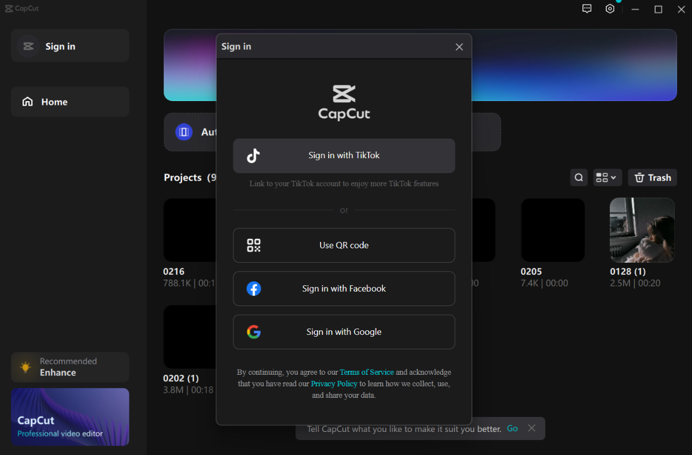Click the Enhance lightbulb icon
The height and width of the screenshot is (455, 692).
pos(25,367)
